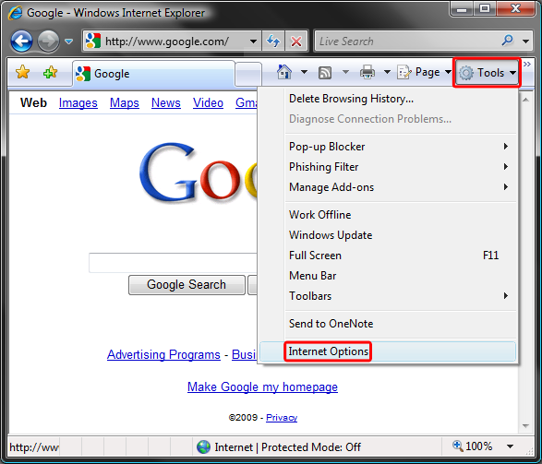Click the Web label on the Google bar
The height and width of the screenshot is (464, 542).
pyautogui.click(x=33, y=103)
